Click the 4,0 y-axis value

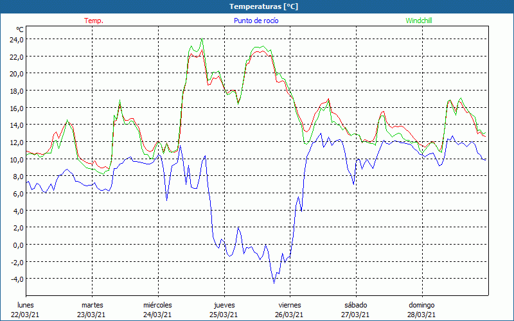[x=18, y=211]
